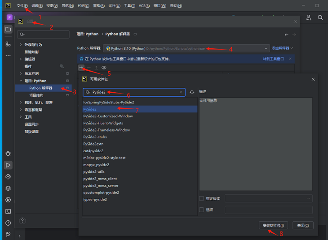Screen dimensions: 328x240
Task: Select qcustomplot-pyside2 package
Action: click(140, 193)
